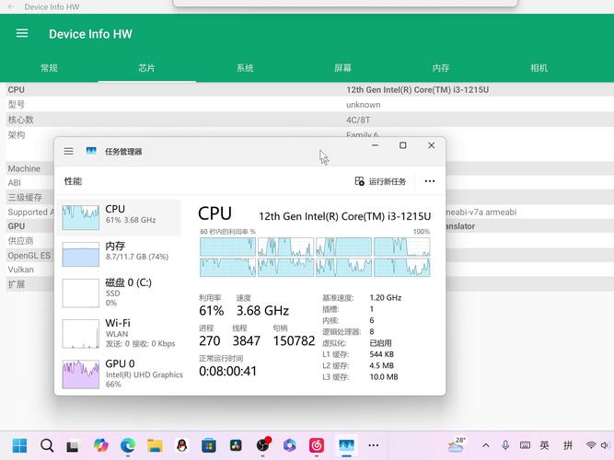Open the Task Manager more options ellipsis
The image size is (614, 460).
[x=430, y=181]
